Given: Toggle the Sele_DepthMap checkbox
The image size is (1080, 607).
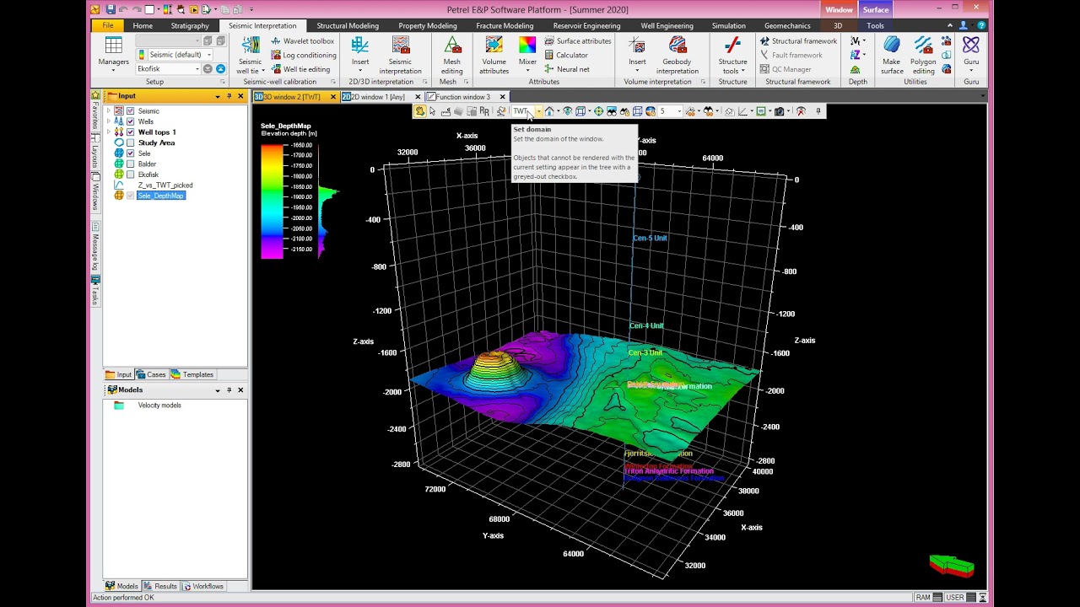Looking at the screenshot, I should pyautogui.click(x=130, y=196).
